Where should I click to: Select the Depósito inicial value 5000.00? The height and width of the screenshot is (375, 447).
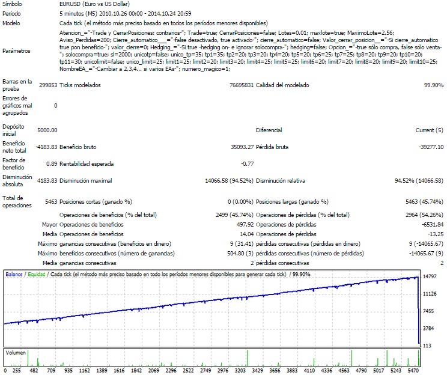[x=47, y=130]
